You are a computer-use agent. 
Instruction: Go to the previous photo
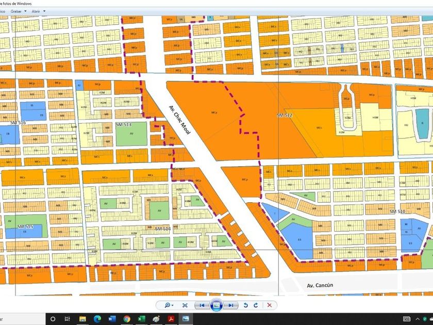coord(203,305)
